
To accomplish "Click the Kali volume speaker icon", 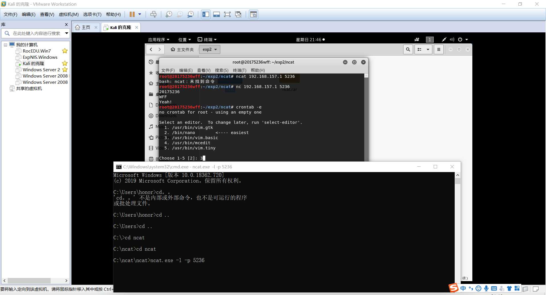I will click(452, 39).
